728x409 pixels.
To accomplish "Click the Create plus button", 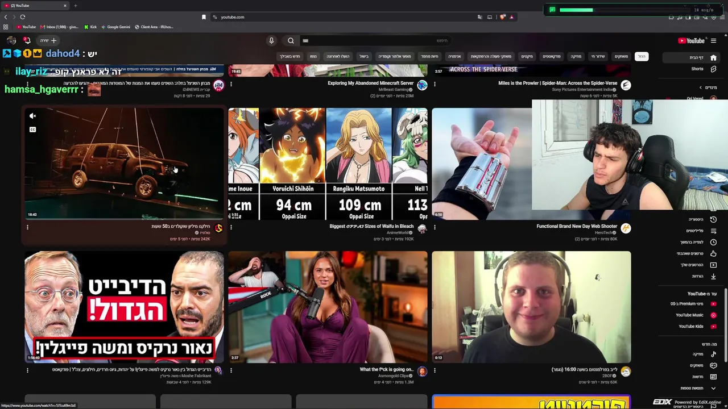I will (48, 40).
